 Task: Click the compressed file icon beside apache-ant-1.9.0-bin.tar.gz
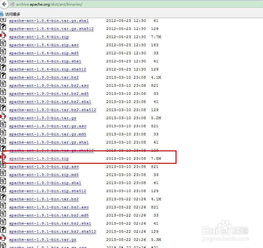coord(3,116)
